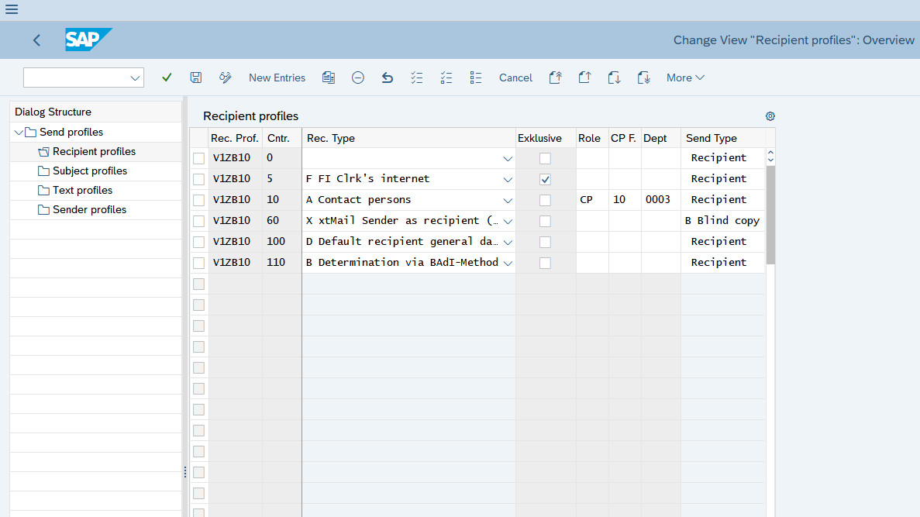
Task: Click CP F. cell showing 10
Action: click(x=624, y=199)
